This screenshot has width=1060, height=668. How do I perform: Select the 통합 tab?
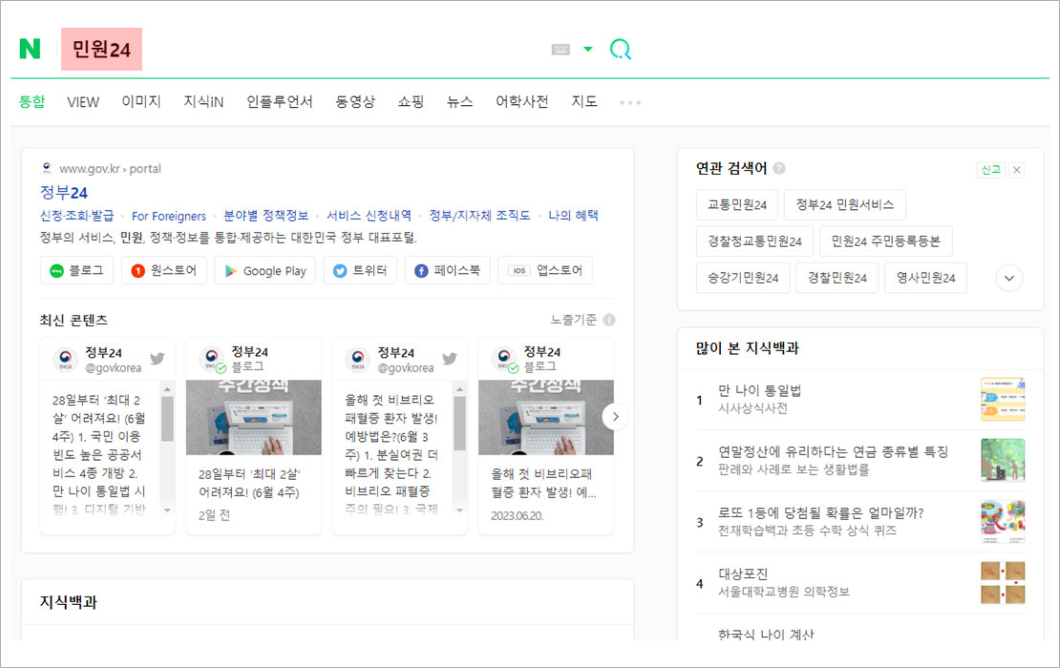(x=32, y=101)
